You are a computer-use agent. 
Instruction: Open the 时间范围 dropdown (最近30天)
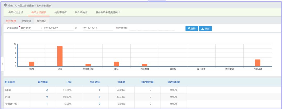pos(31,28)
